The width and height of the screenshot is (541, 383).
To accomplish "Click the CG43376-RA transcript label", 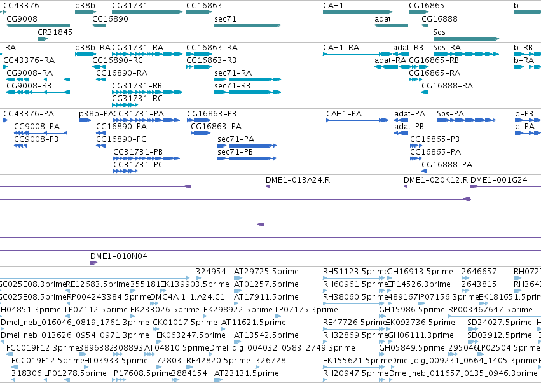I will point(29,60).
